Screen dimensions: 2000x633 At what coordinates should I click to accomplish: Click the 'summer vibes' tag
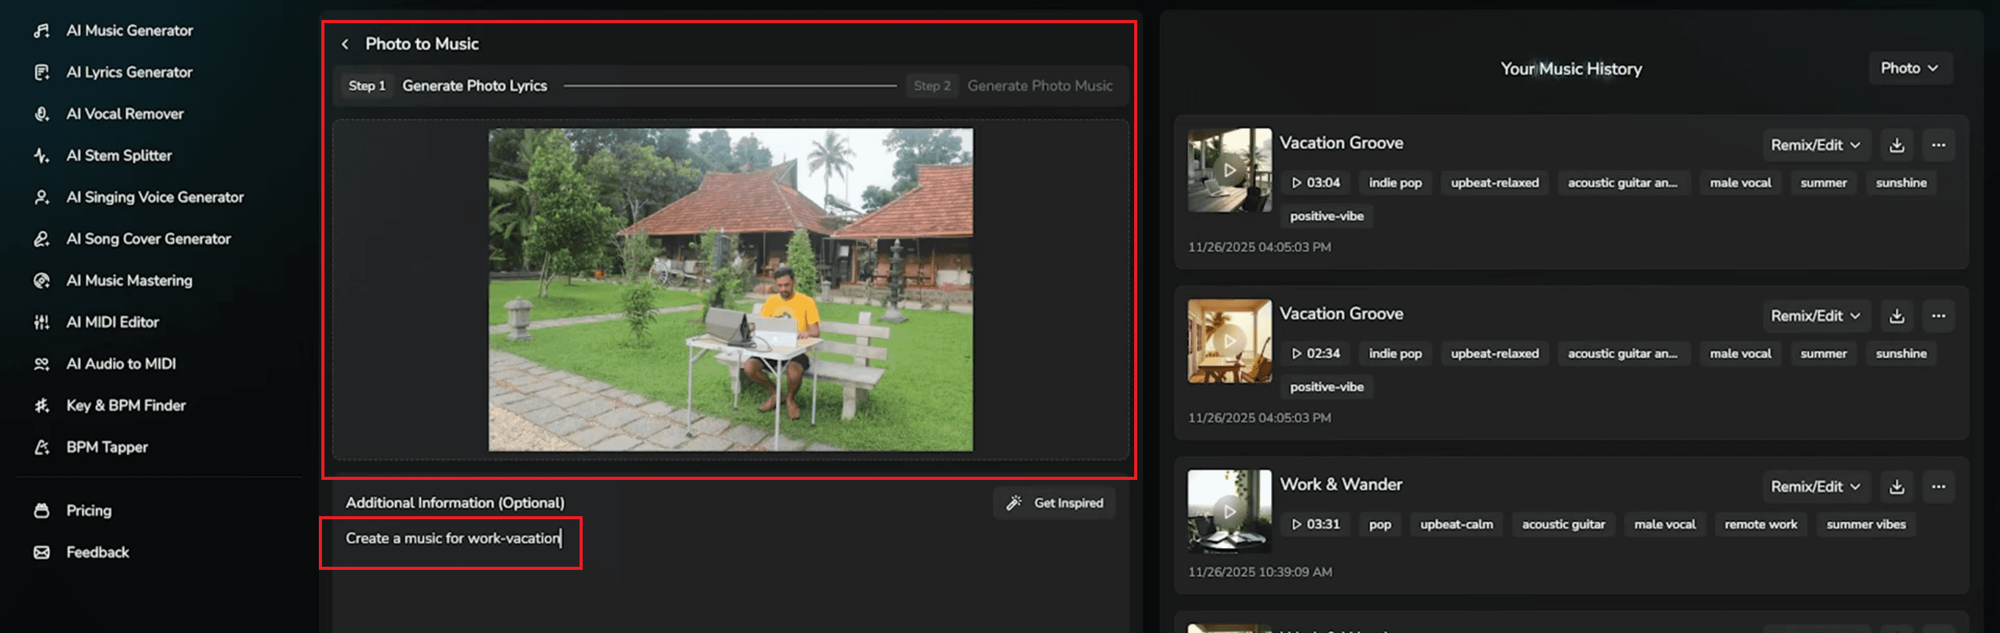click(1866, 524)
